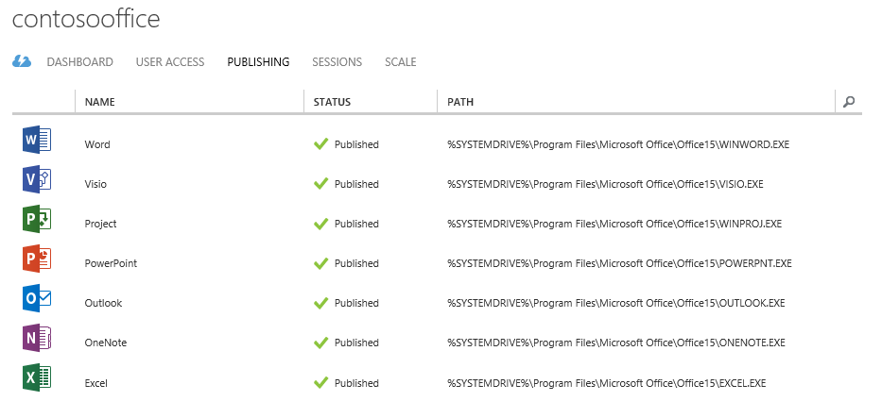The image size is (882, 418).
Task: Click the Excel application icon
Action: click(x=37, y=377)
